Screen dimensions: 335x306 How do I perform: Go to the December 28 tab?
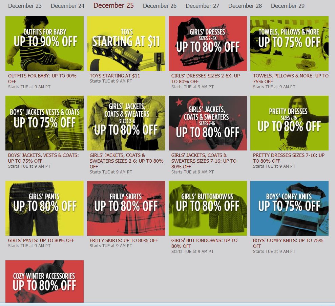245,6
